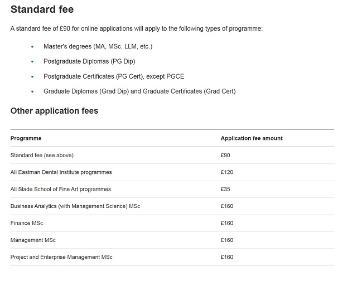The width and height of the screenshot is (357, 281).
Task: Click the Application fee amount column header
Action: pyautogui.click(x=252, y=138)
